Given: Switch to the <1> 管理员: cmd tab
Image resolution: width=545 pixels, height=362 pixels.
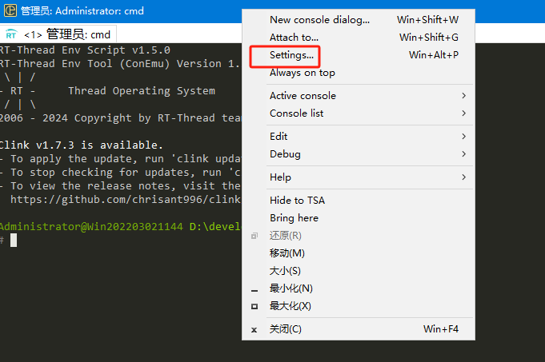Looking at the screenshot, I should coord(58,34).
